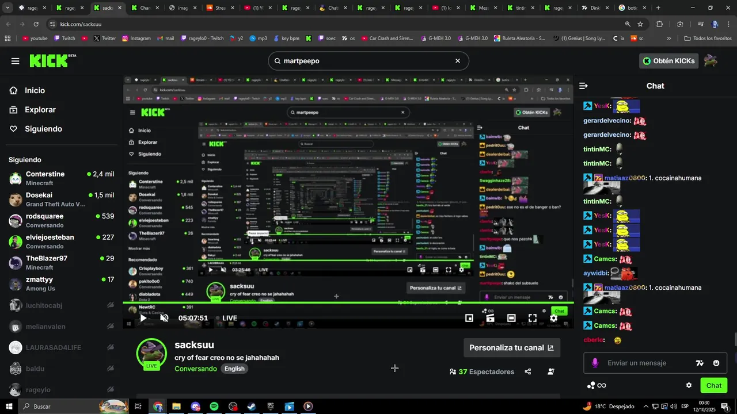Open the user profile avatar menu

tap(711, 61)
